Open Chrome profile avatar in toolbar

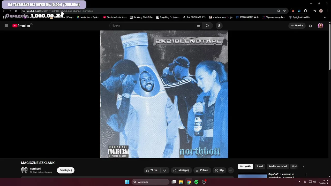(x=321, y=11)
